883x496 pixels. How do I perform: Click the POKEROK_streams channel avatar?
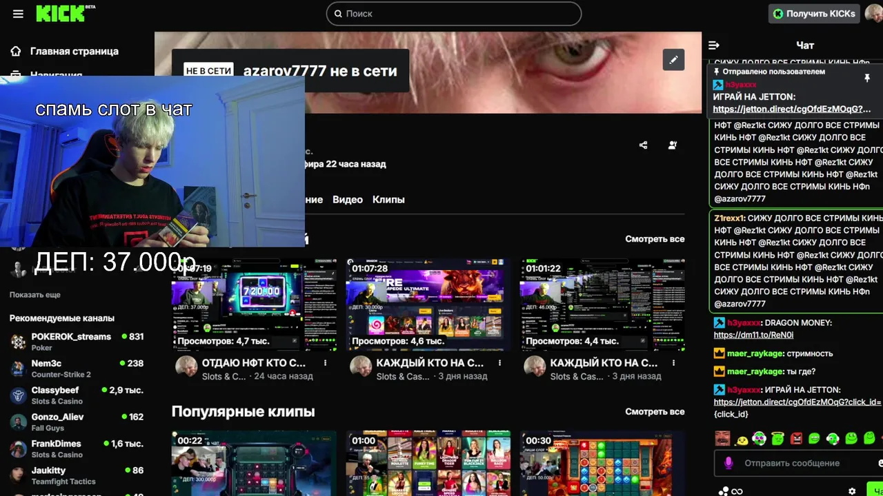coord(19,342)
